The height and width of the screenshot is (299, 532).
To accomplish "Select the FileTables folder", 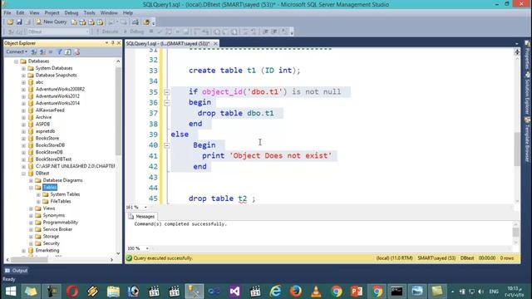I will pyautogui.click(x=61, y=201).
